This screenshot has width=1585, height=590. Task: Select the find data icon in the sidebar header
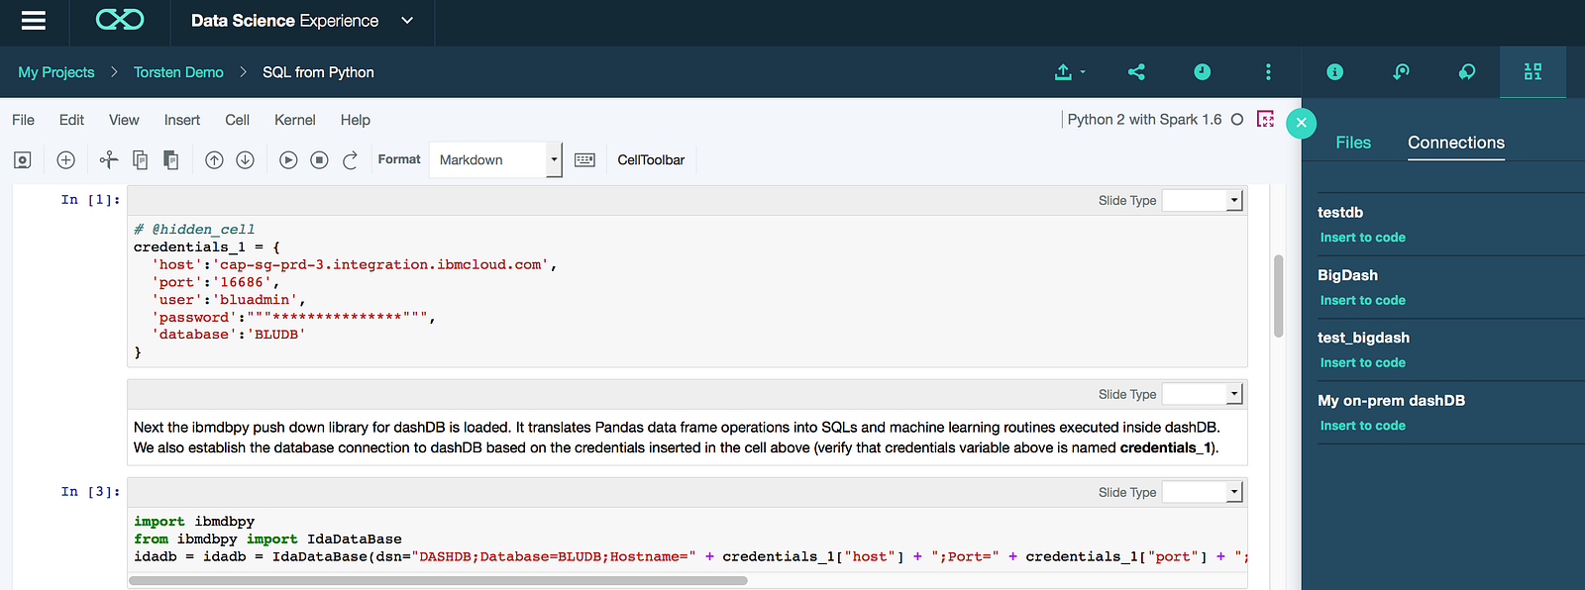[x=1532, y=72]
